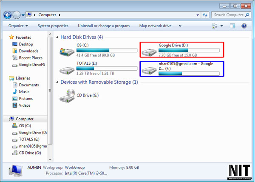Click the ADMIN computer icon in details pane
The image size is (255, 182).
click(16, 171)
